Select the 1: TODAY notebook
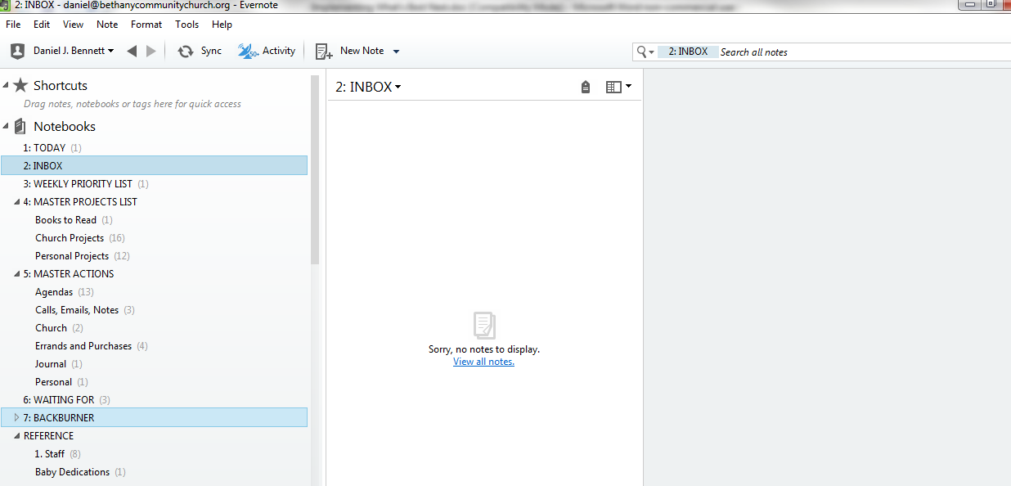Viewport: 1011px width, 486px height. 155,148
